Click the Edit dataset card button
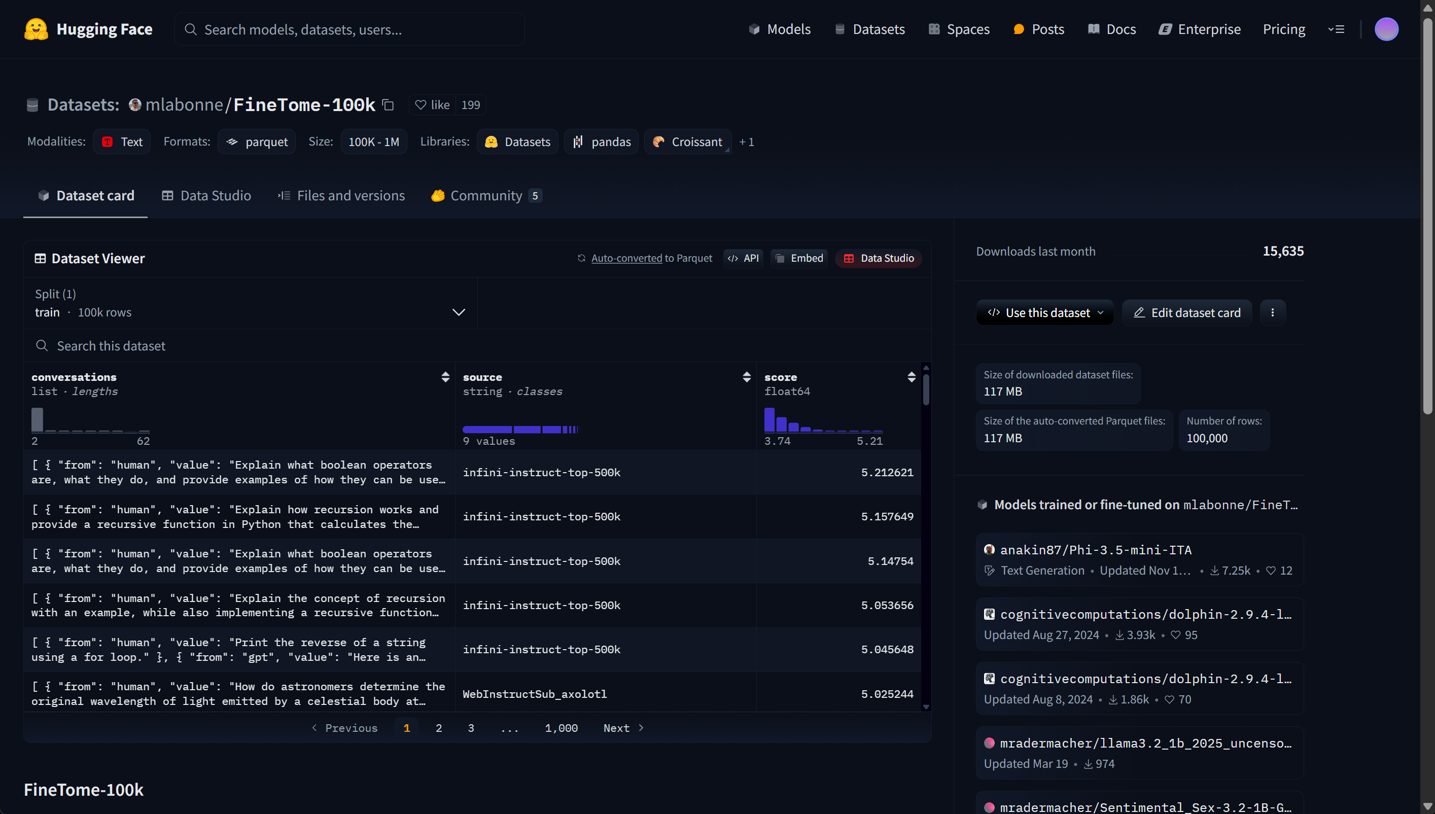This screenshot has height=814, width=1435. (x=1186, y=312)
